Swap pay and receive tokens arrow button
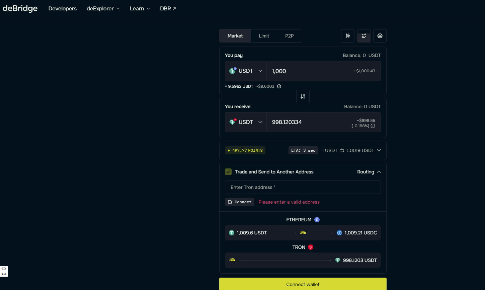Screen dimensions: 485x290 coord(303,96)
